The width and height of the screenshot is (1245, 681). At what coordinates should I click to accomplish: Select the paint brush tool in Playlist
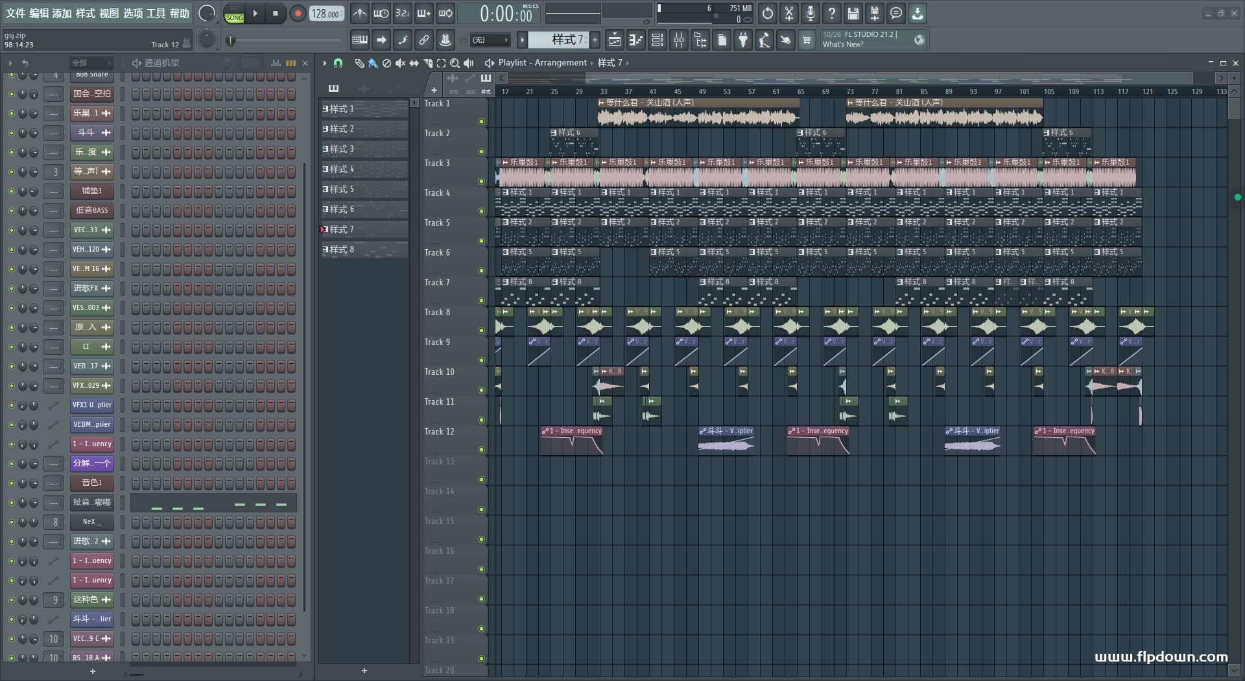point(373,63)
